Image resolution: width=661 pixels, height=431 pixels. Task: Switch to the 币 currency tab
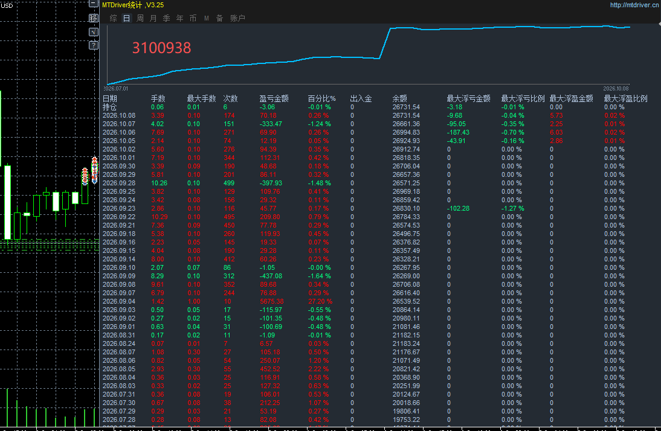tap(193, 18)
